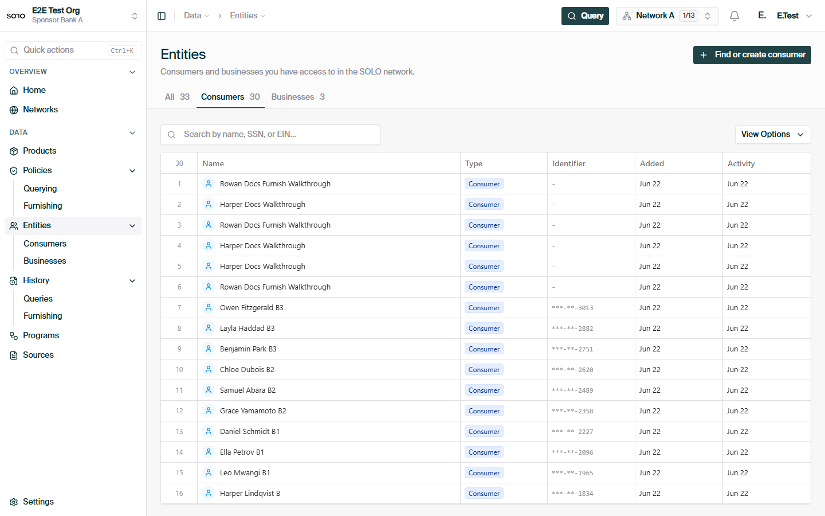Click the Quick actions search box

[x=73, y=50]
